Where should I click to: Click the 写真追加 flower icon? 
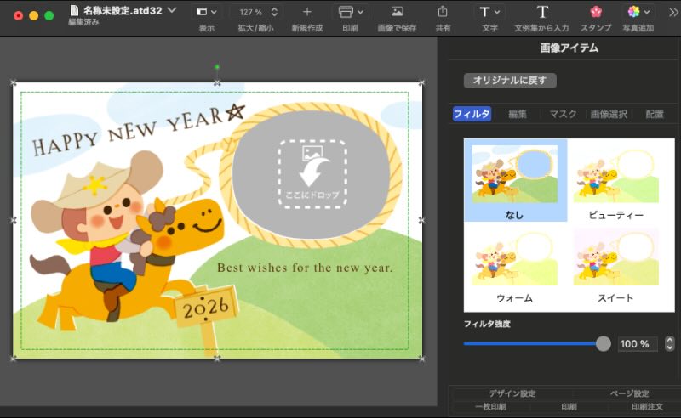click(x=633, y=12)
